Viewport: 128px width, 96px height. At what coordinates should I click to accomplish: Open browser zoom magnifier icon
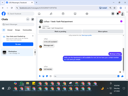110,8
